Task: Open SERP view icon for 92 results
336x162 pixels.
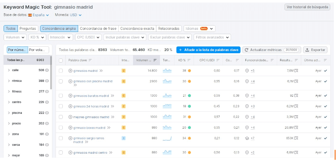Action: tap(296, 96)
